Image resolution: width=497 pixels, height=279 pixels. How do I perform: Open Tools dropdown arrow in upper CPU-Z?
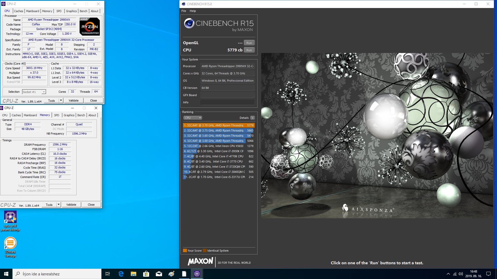click(x=61, y=100)
